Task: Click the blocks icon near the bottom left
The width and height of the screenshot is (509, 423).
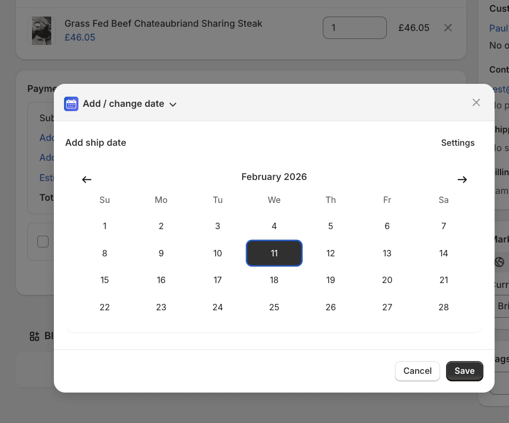Action: coord(34,336)
